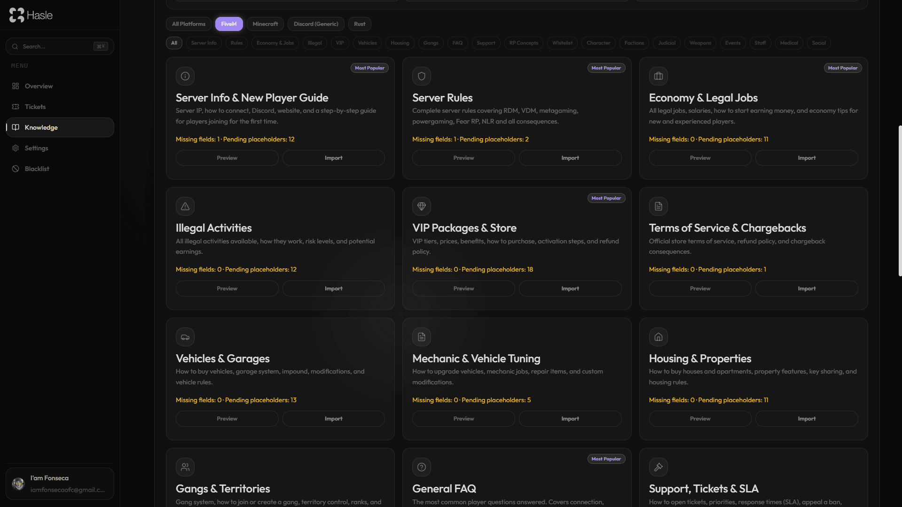902x507 pixels.
Task: Import the Economy & Legal Jobs article
Action: [806, 157]
